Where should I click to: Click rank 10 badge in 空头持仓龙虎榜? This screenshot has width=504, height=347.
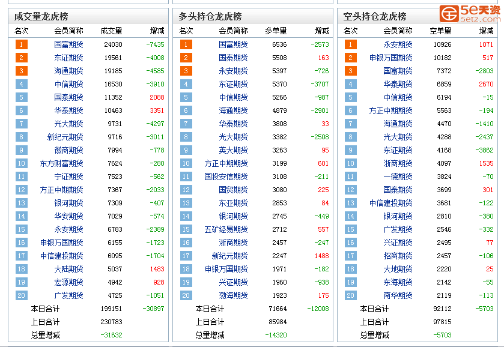coord(350,163)
